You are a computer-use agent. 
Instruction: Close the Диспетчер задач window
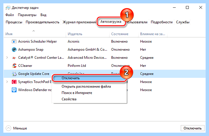[x=201, y=8]
